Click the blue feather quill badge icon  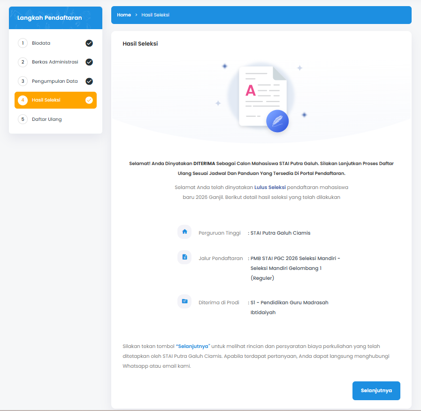(x=277, y=121)
